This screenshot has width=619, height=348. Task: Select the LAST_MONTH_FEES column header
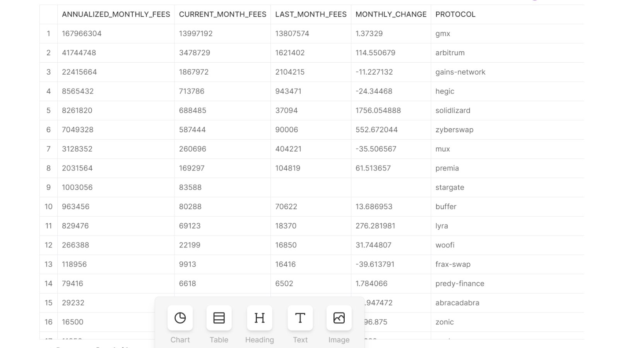311,14
